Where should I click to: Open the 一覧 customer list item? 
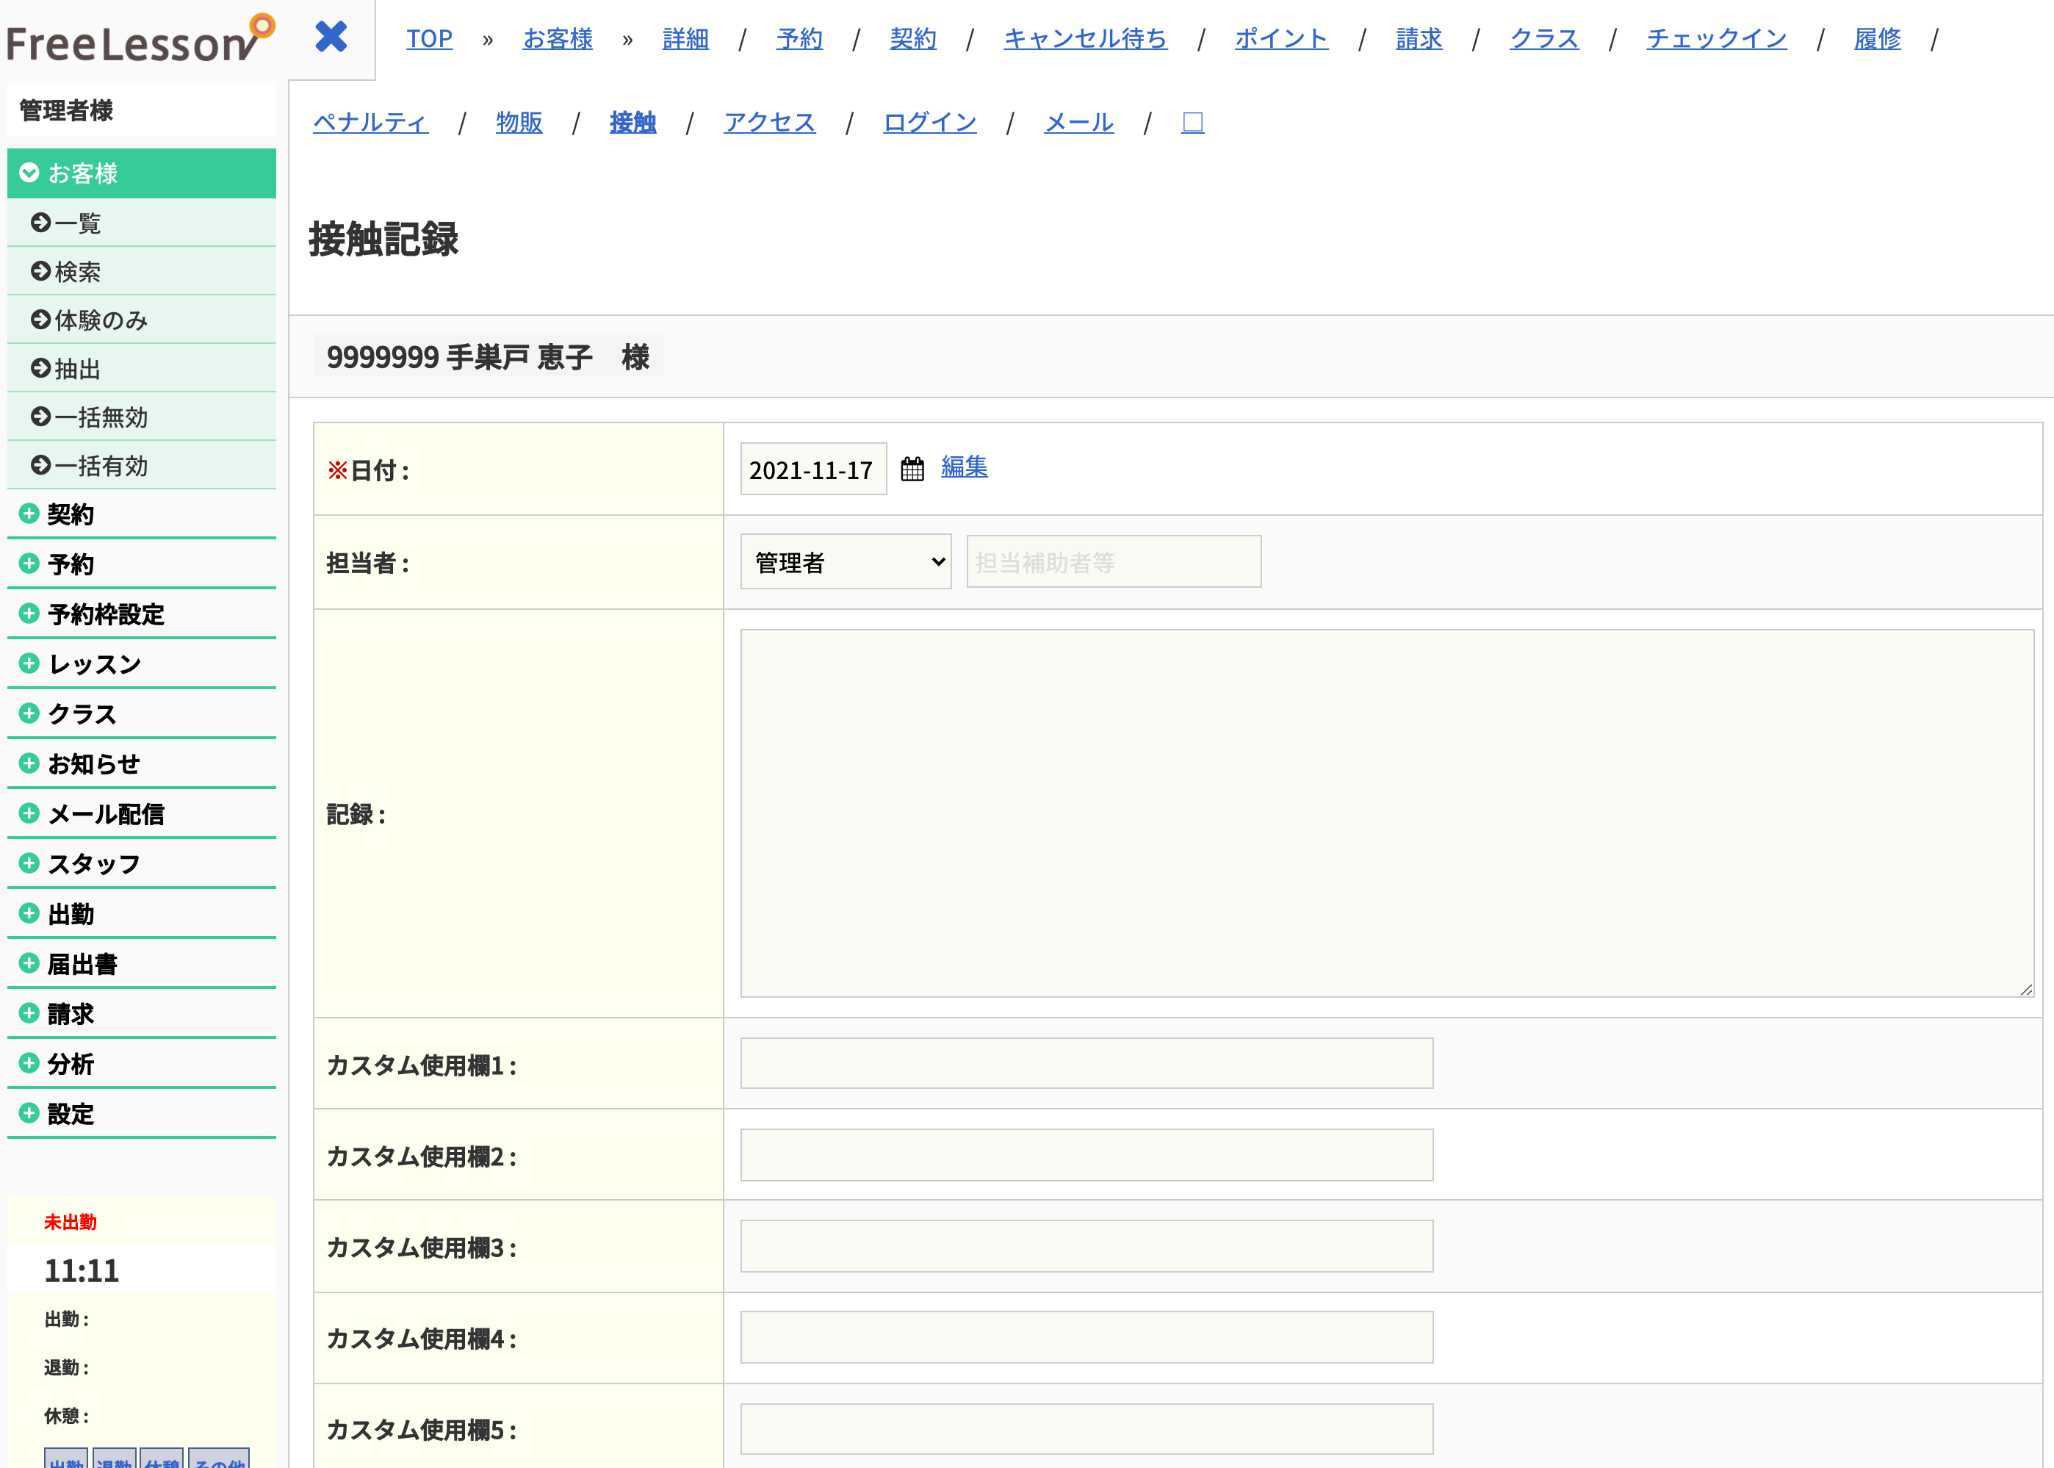tap(141, 223)
